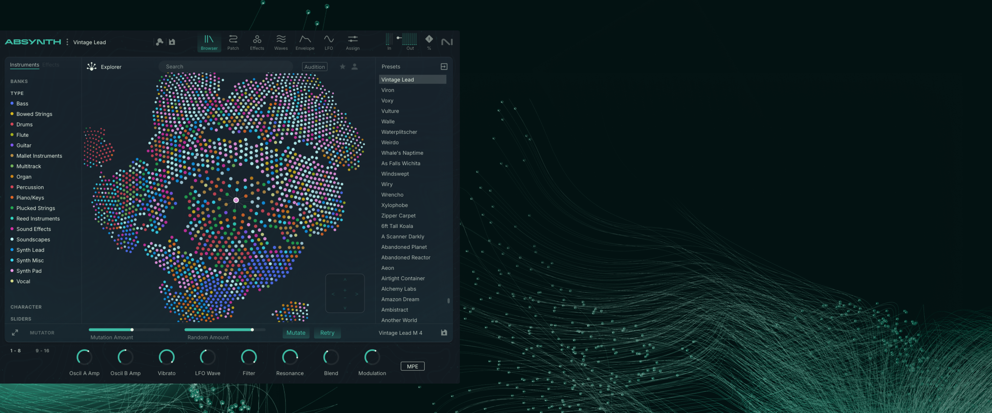Switch to the Effects browser tab
The image size is (992, 413).
coord(51,65)
